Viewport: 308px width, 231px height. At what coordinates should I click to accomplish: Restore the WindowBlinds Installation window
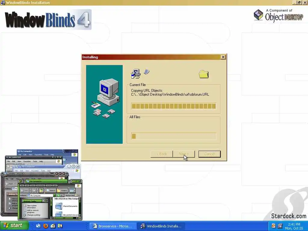tap(299, 2)
